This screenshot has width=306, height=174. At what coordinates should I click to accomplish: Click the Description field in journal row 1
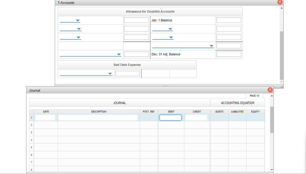pos(98,118)
